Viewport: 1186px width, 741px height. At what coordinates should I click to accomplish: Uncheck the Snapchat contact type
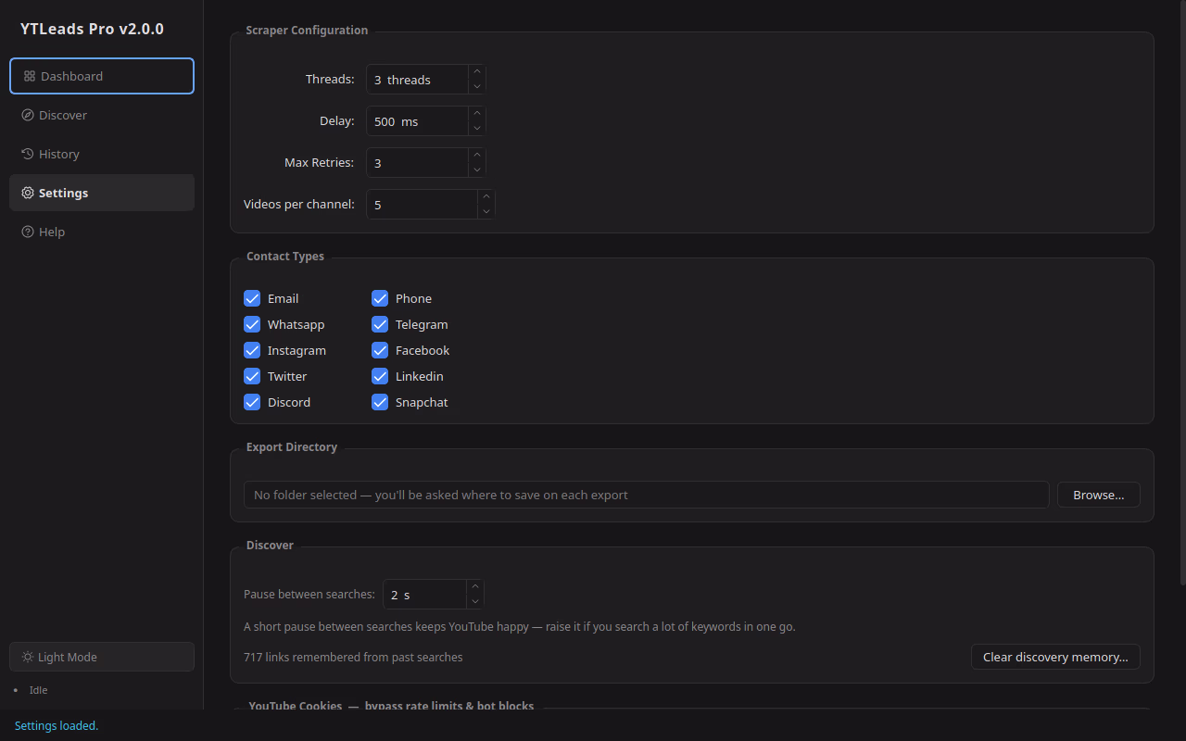tap(380, 402)
